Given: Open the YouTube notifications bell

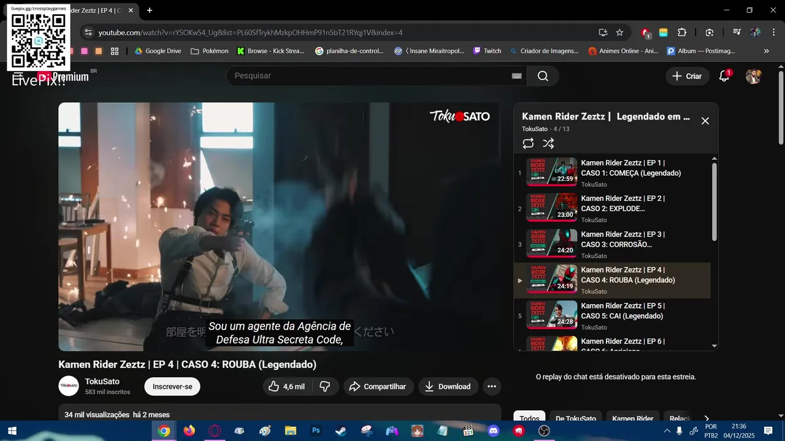Looking at the screenshot, I should click(724, 76).
